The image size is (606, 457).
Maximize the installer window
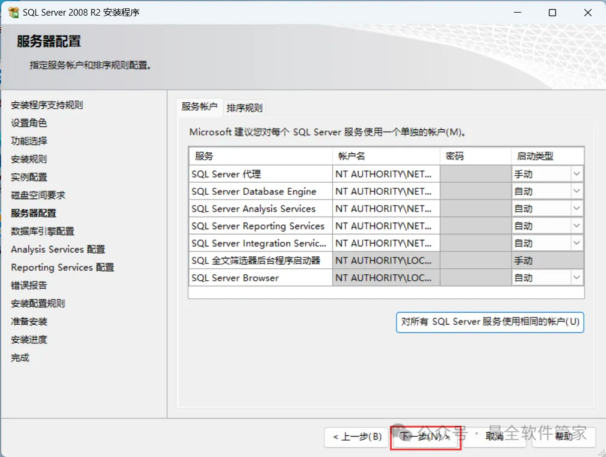(552, 13)
